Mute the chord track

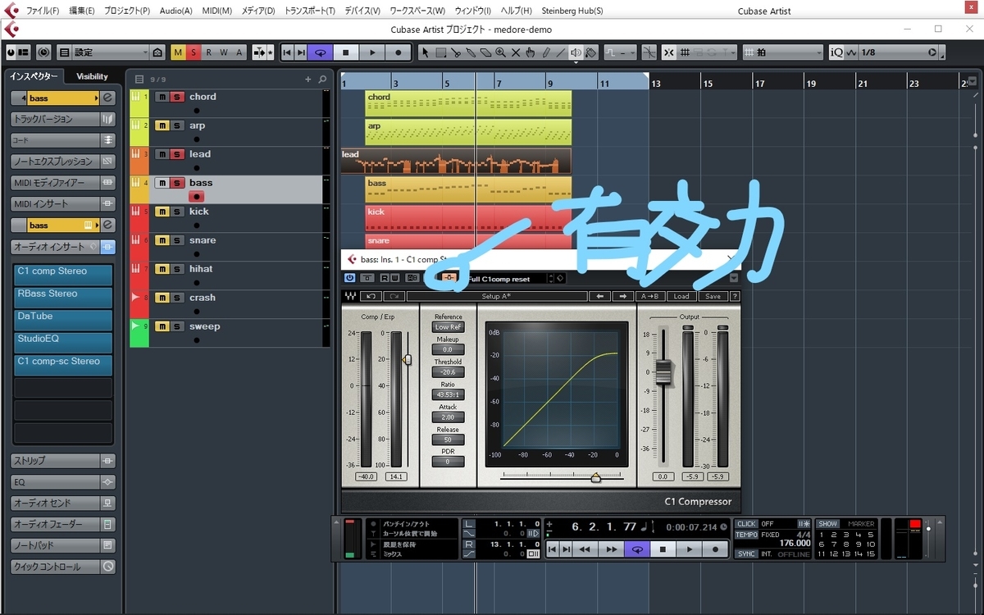162,97
